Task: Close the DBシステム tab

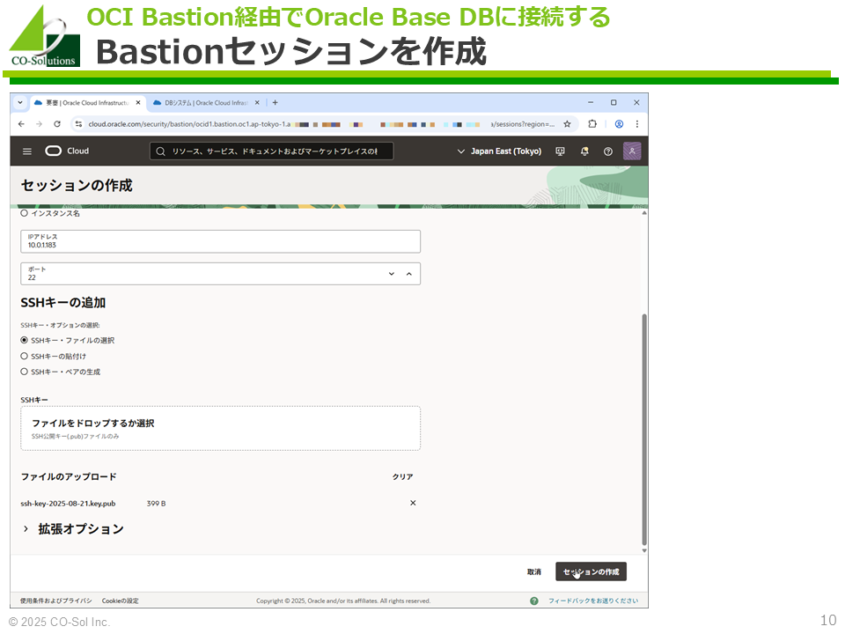Action: 257,102
